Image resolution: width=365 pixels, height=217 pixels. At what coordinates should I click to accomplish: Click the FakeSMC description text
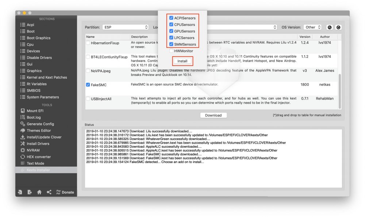[174, 84]
